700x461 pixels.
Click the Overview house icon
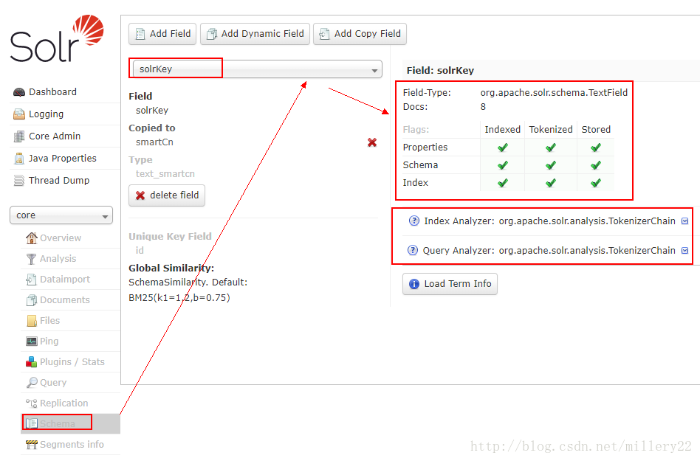(x=31, y=238)
